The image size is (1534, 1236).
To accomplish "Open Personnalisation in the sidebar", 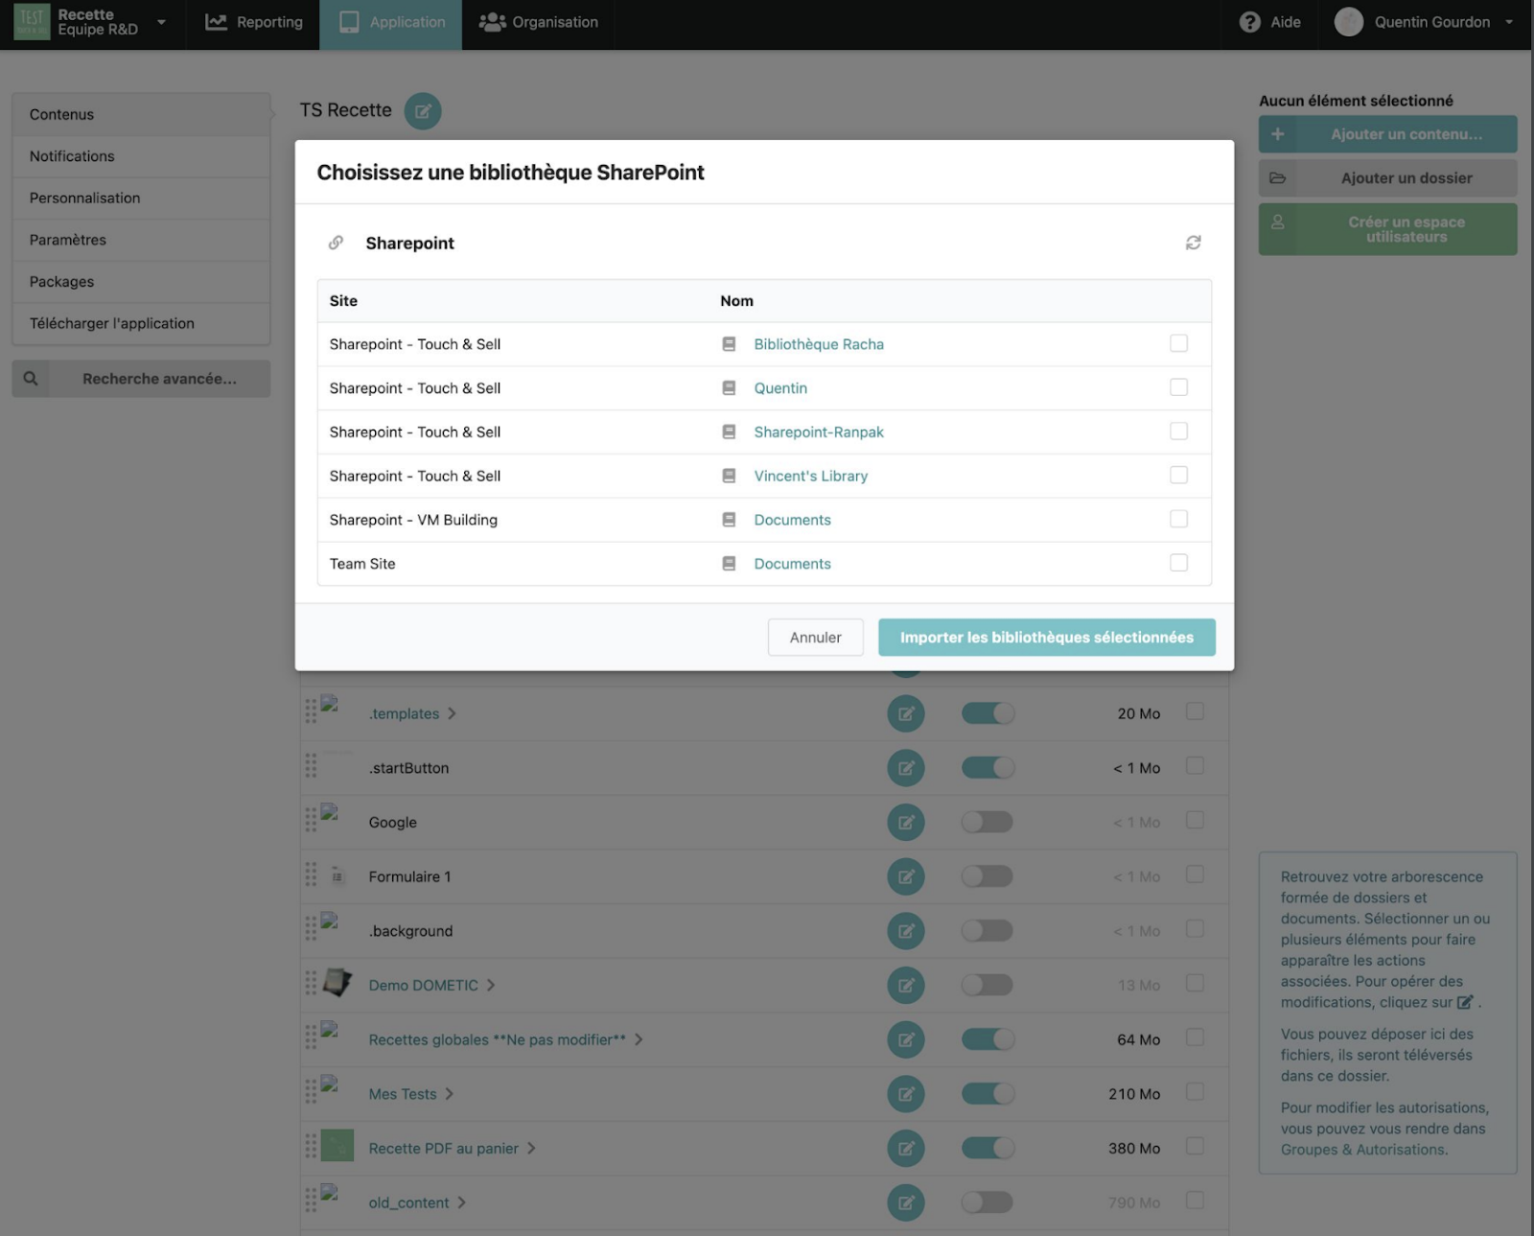I will tap(141, 198).
